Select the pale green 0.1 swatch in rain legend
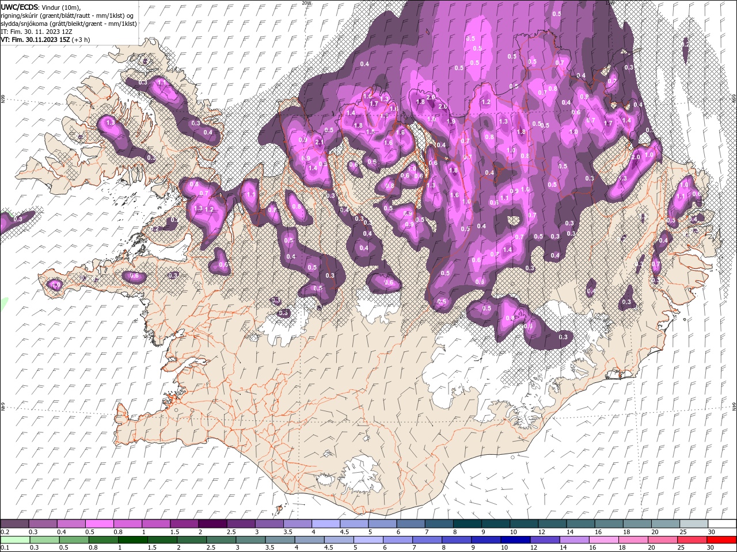 [x=14, y=540]
